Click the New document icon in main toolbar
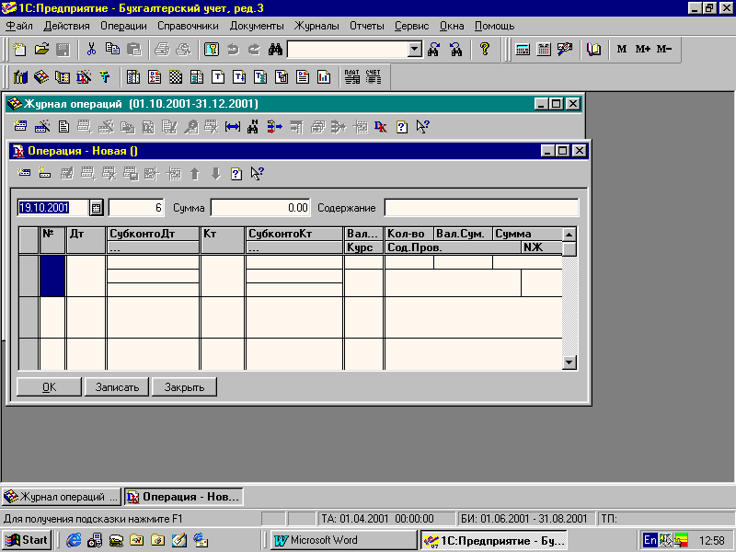This screenshot has width=736, height=552. point(19,49)
